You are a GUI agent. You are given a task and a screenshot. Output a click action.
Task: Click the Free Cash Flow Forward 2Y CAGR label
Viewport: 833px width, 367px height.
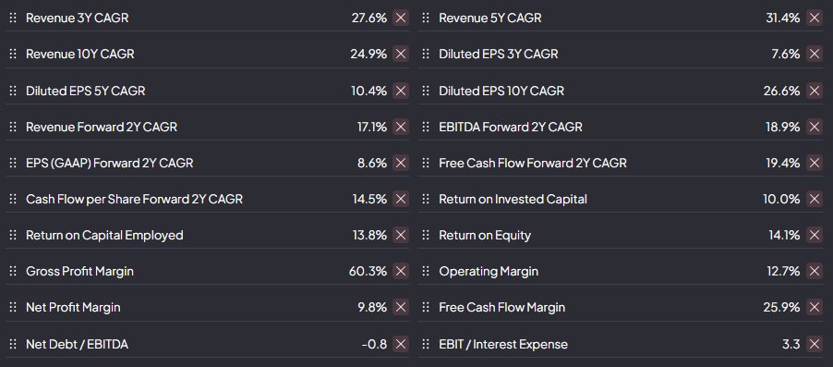tap(533, 163)
